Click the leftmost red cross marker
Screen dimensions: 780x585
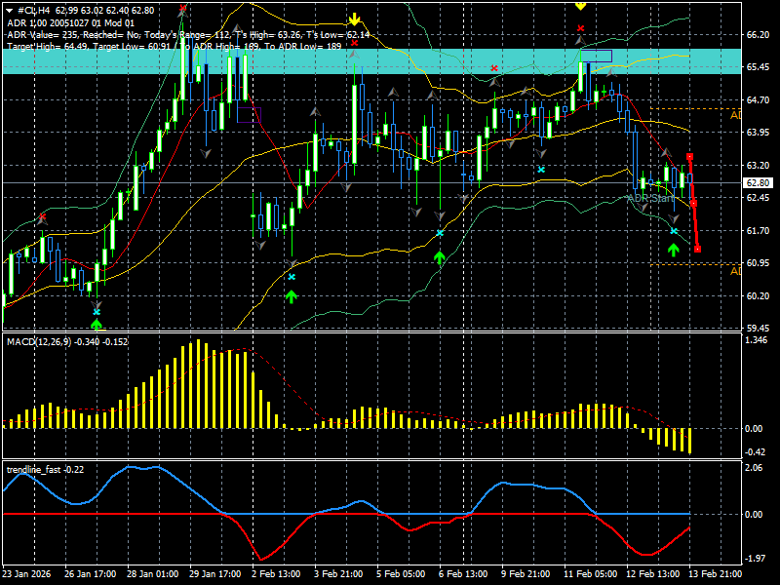tap(43, 216)
